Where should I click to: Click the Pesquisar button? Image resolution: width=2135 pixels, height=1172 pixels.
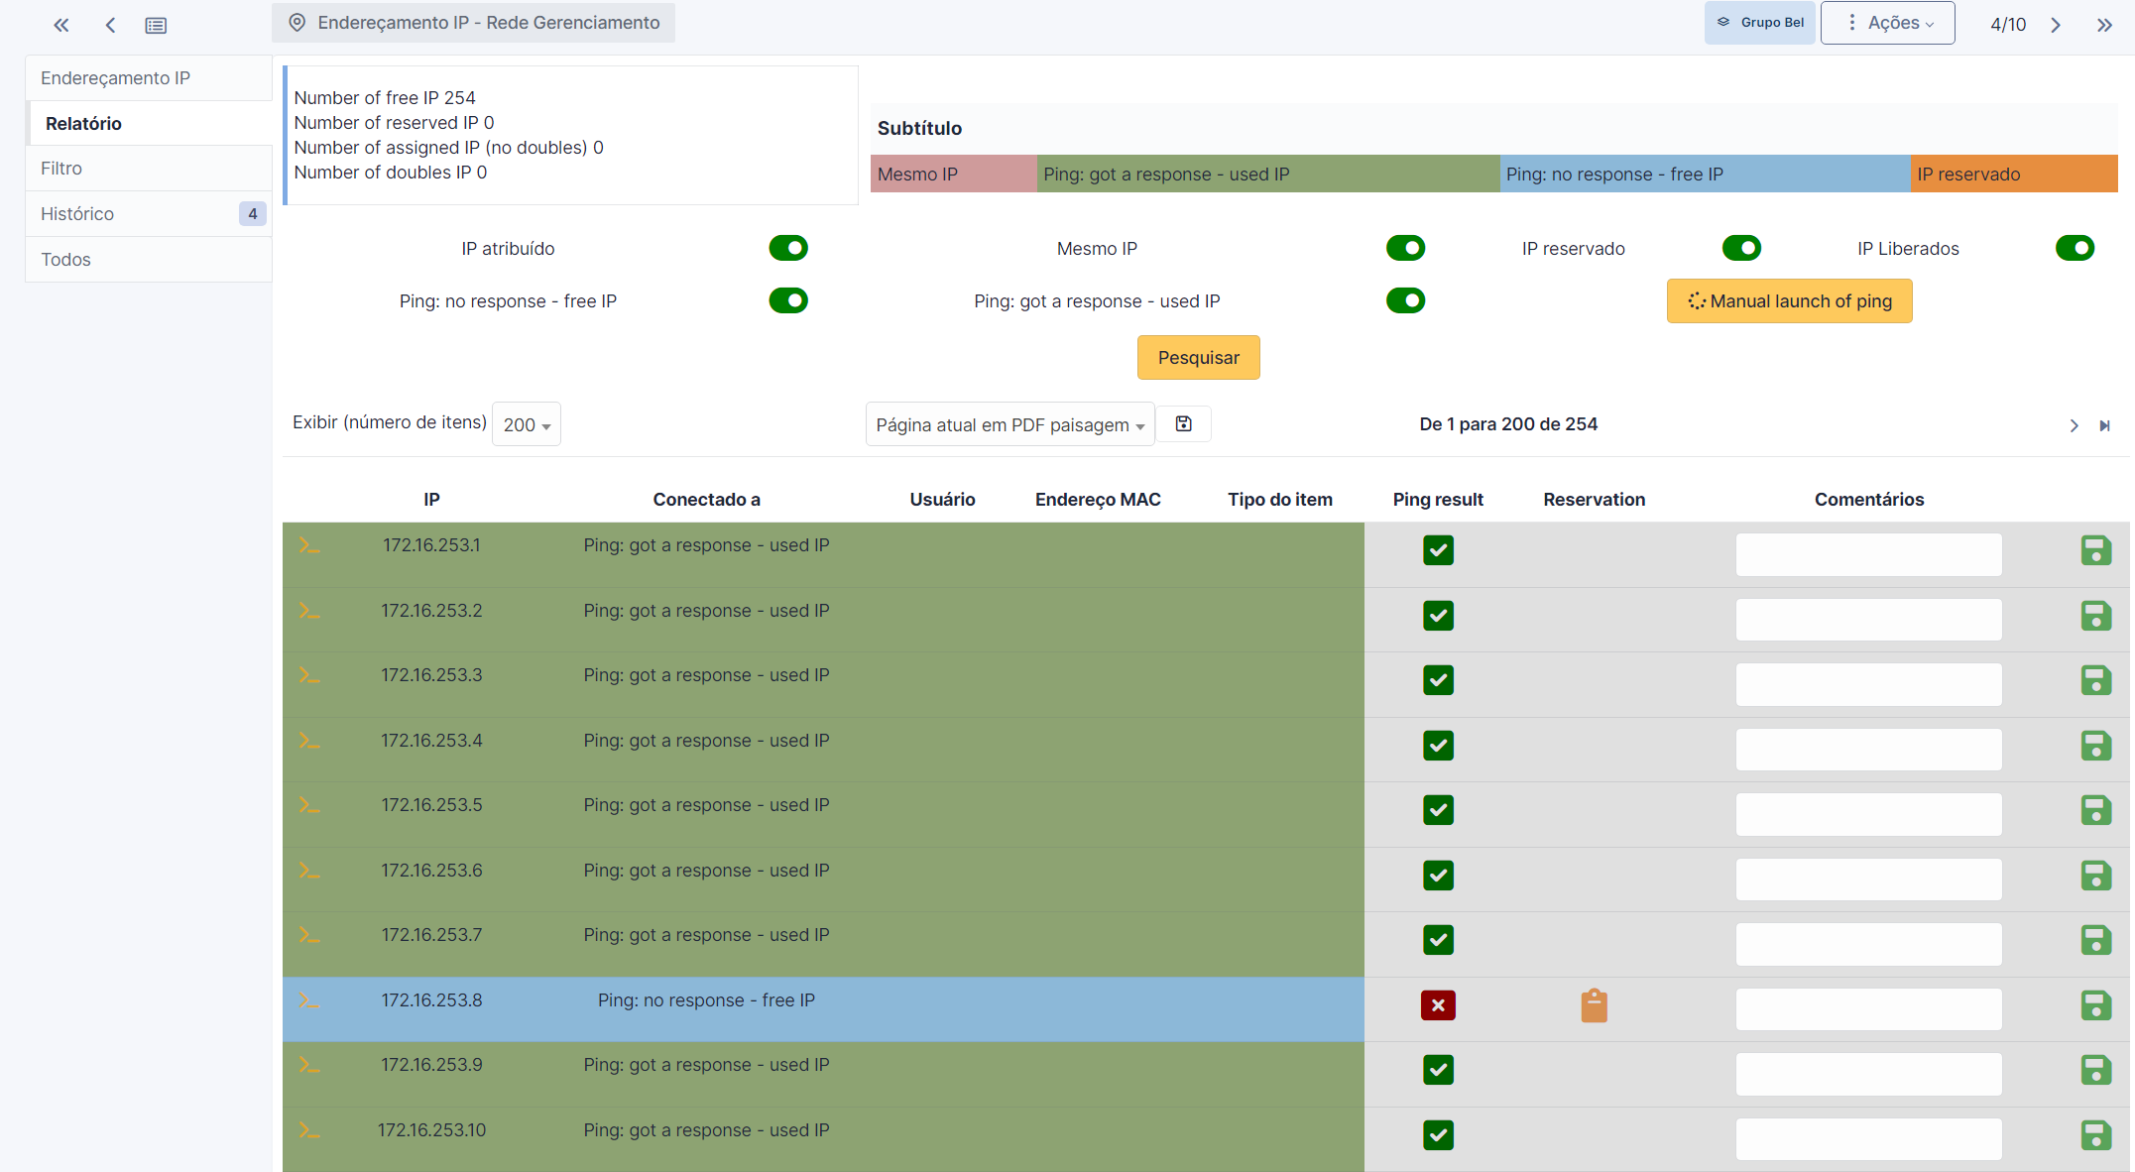pyautogui.click(x=1198, y=357)
